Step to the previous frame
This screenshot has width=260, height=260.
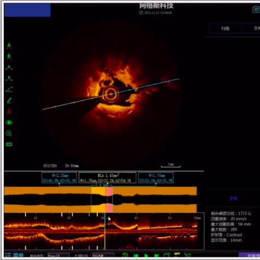pos(136,255)
